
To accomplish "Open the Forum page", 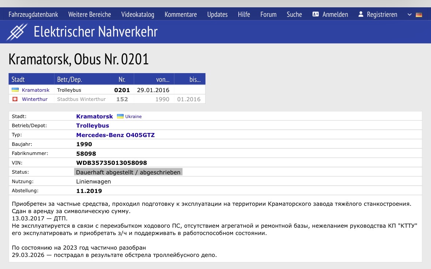I will click(269, 14).
